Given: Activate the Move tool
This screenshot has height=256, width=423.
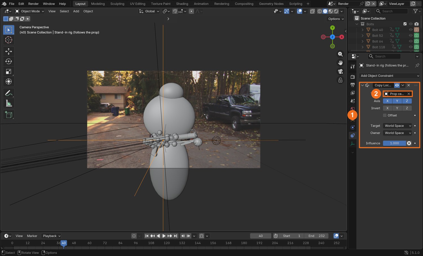Looking at the screenshot, I should click(9, 51).
